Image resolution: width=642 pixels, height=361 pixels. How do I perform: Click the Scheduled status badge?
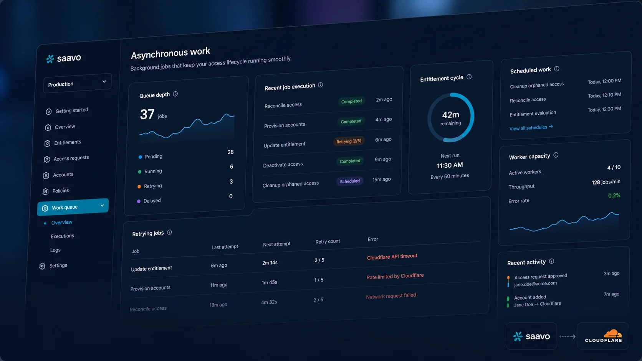(350, 181)
